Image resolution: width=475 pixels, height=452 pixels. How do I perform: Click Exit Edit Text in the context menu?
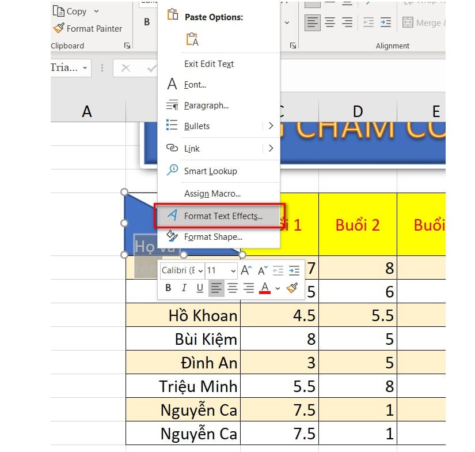pyautogui.click(x=208, y=64)
